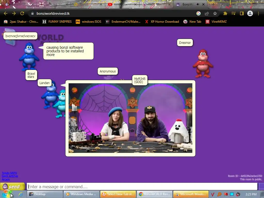Click the teal Bonzi beside Landen
This screenshot has height=198, width=264.
pyautogui.click(x=61, y=104)
